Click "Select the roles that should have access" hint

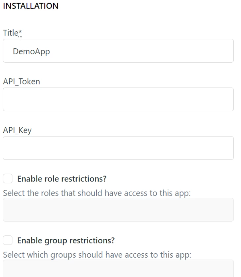pyautogui.click(x=97, y=193)
